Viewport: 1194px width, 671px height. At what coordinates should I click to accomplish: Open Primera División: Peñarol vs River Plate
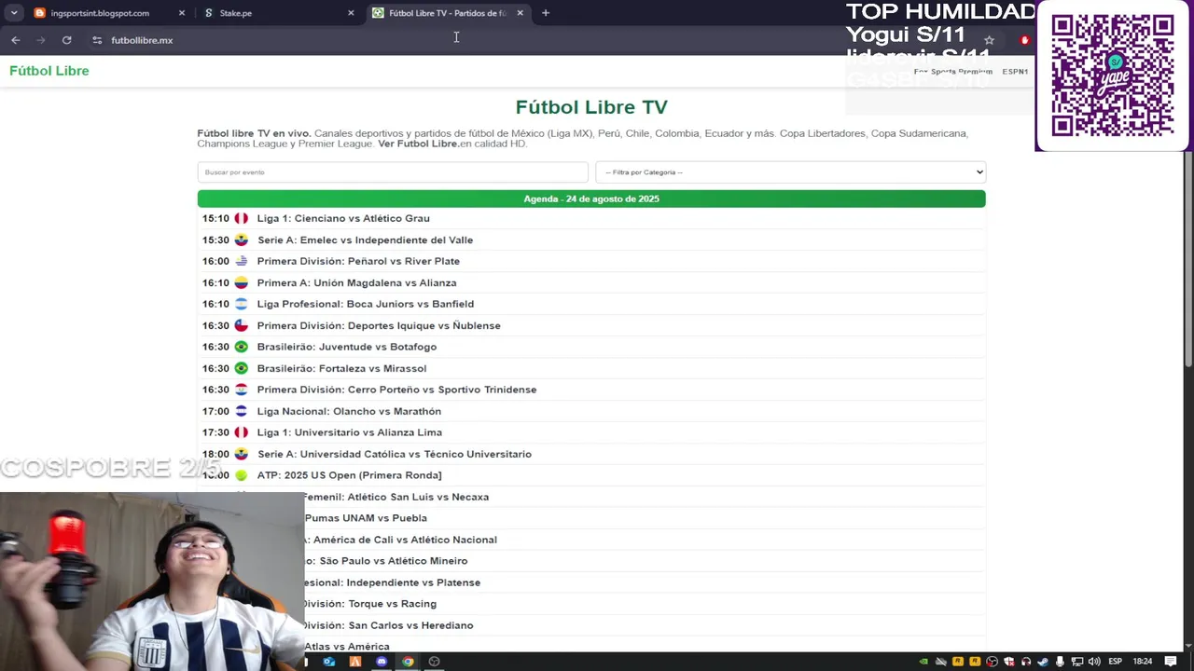tap(358, 261)
